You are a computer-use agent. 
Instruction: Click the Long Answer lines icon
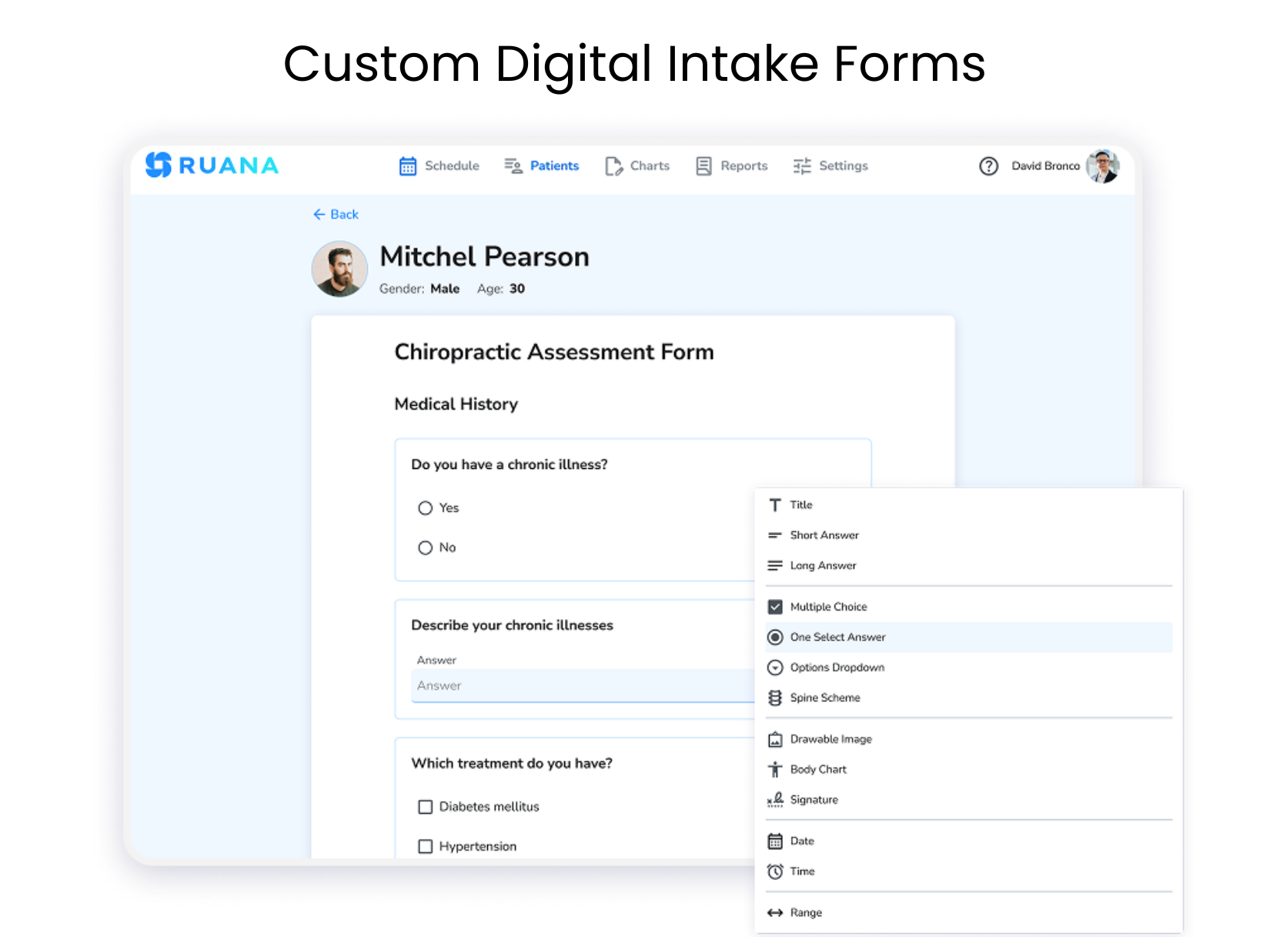[x=775, y=565]
